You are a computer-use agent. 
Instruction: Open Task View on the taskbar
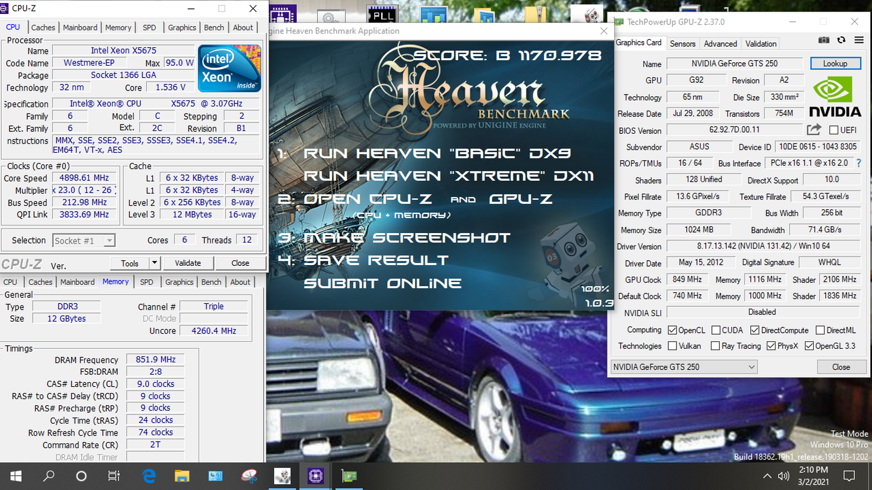114,476
